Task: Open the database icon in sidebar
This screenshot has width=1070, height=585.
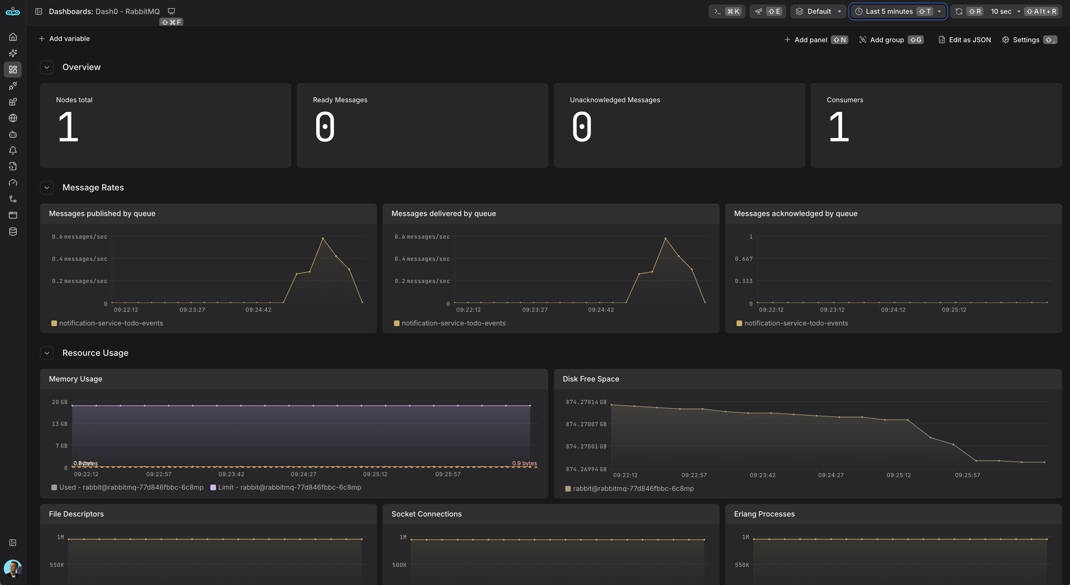Action: coord(13,231)
